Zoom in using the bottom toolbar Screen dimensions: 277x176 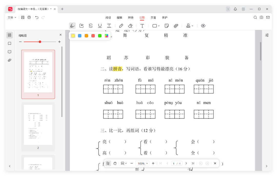click(153, 163)
